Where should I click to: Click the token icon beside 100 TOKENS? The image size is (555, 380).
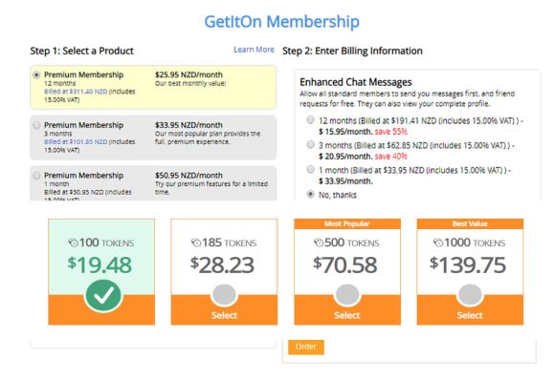73,243
